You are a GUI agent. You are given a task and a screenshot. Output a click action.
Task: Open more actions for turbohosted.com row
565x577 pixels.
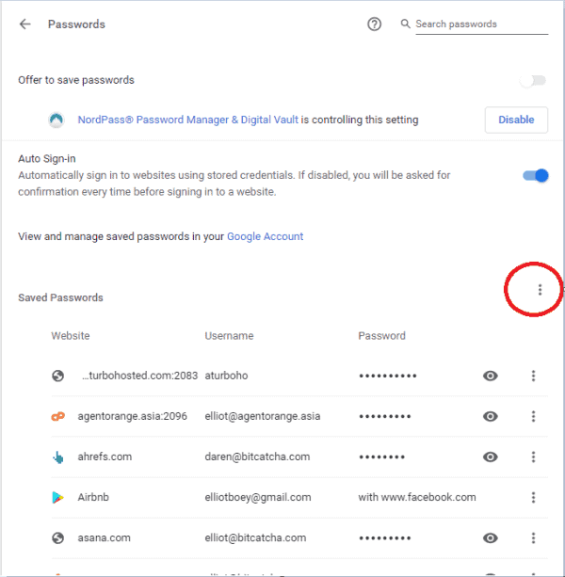click(x=533, y=376)
